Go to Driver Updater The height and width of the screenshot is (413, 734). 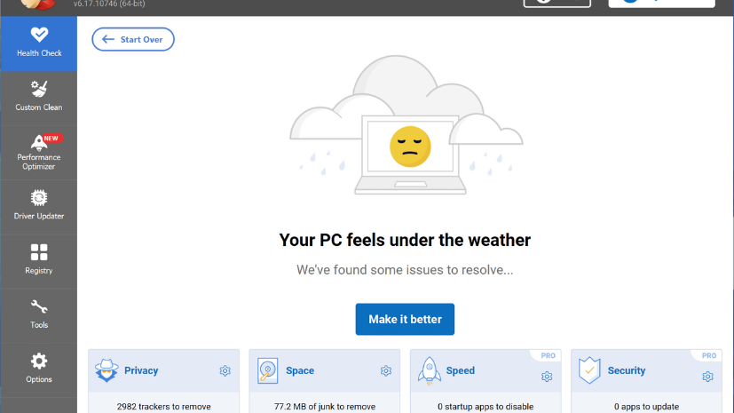38,205
